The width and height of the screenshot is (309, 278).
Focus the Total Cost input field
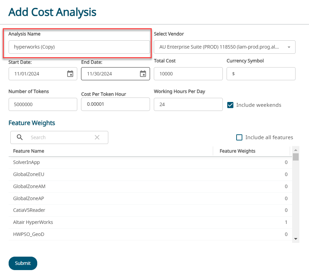click(188, 74)
